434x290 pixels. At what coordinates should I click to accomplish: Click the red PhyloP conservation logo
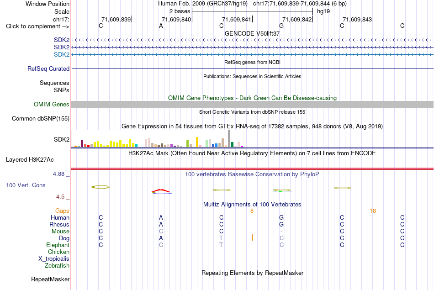click(161, 190)
